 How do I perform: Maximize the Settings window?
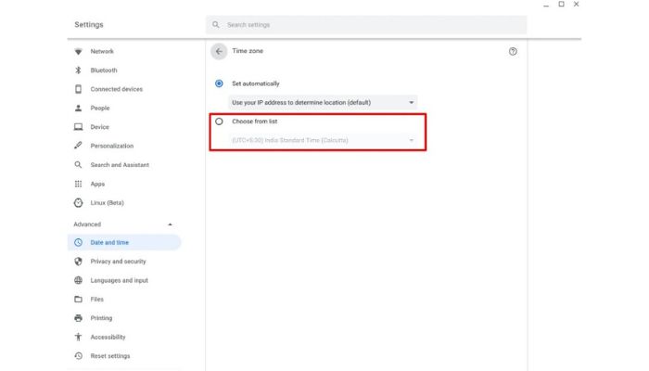click(x=561, y=4)
